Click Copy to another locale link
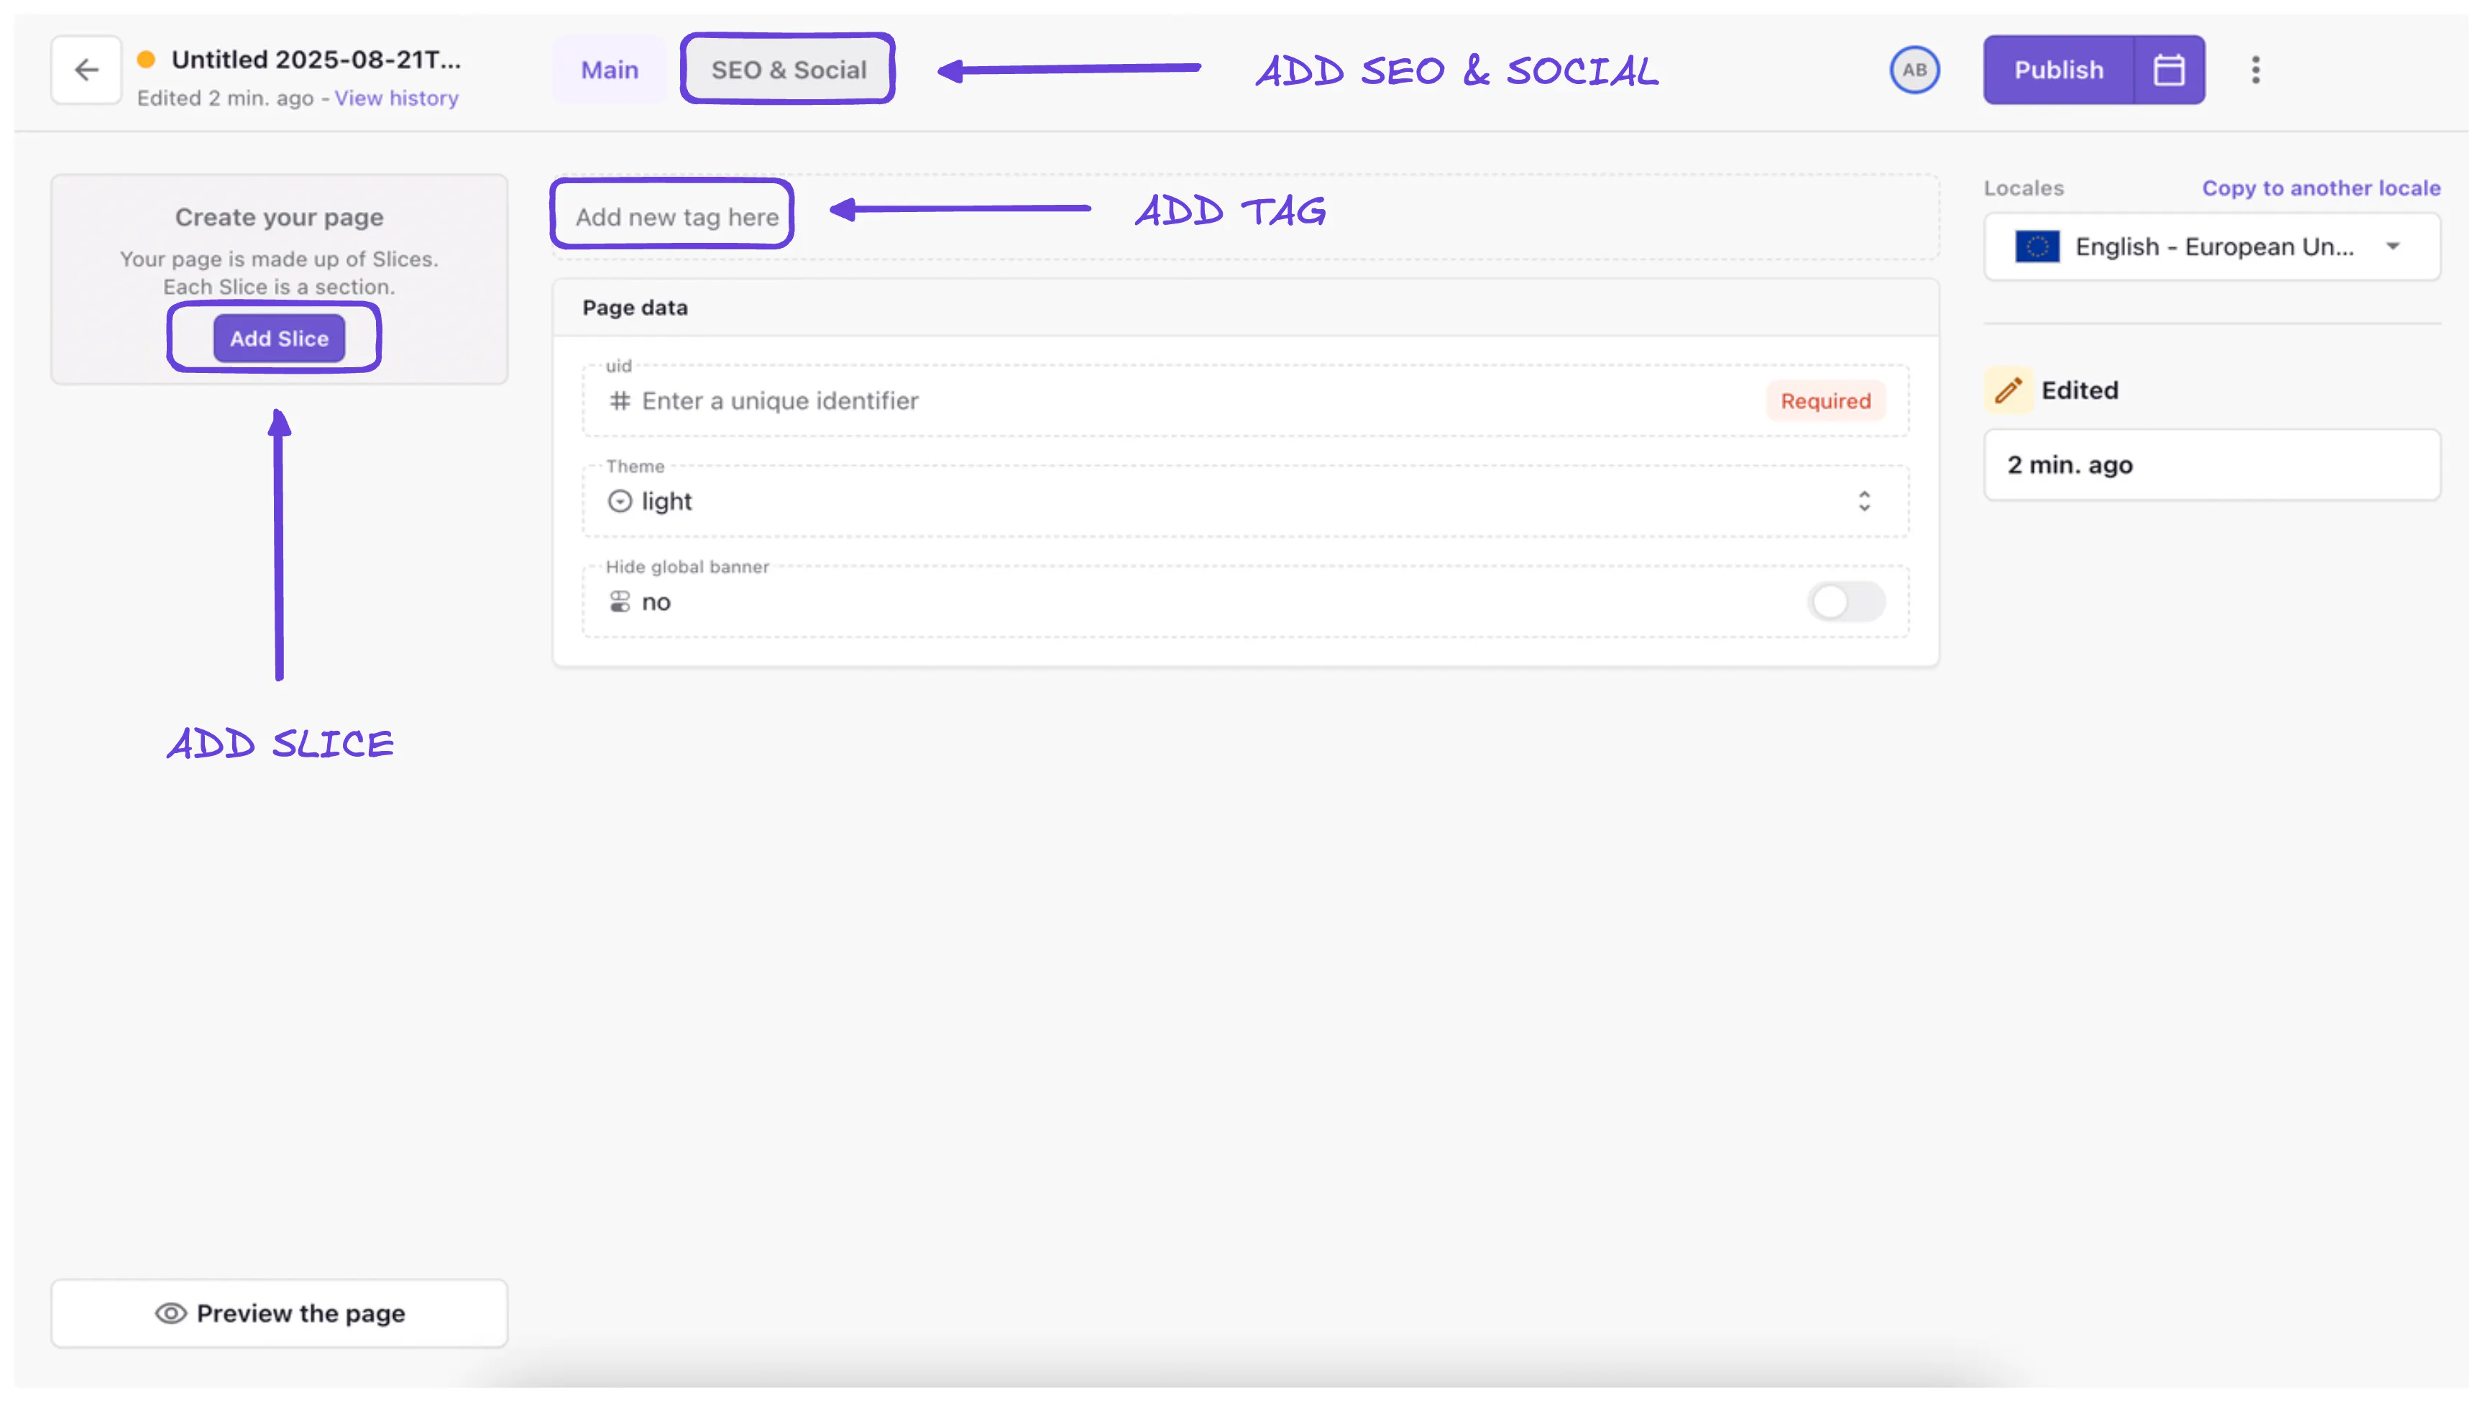The height and width of the screenshot is (1402, 2483). click(2321, 188)
